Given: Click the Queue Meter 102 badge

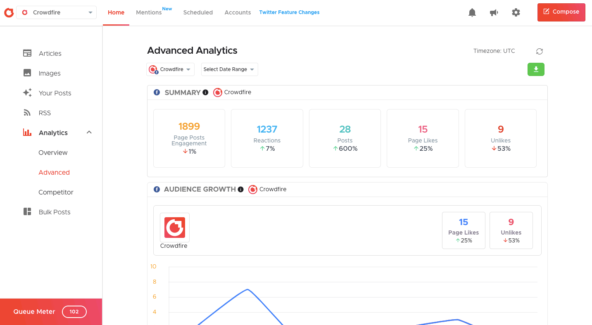Looking at the screenshot, I should (74, 312).
